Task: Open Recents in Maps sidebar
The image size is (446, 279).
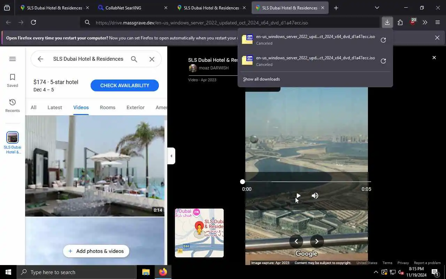Action: [13, 106]
